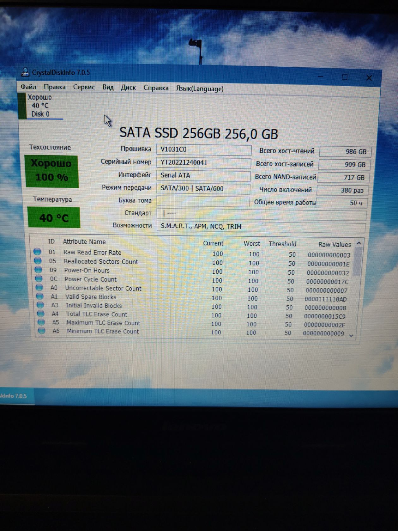398x531 pixels.
Task: Maximize the CrystalDiskInfo window
Action: [345, 77]
